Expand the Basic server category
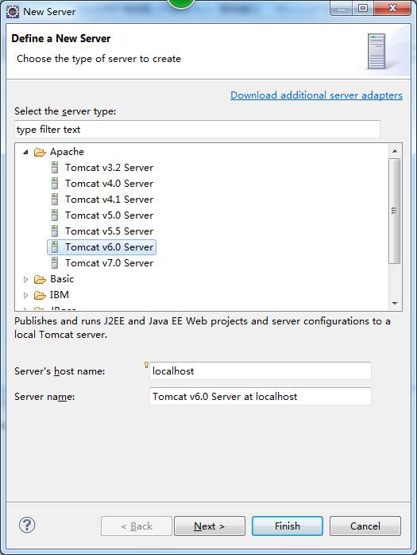This screenshot has height=555, width=417. tap(25, 279)
